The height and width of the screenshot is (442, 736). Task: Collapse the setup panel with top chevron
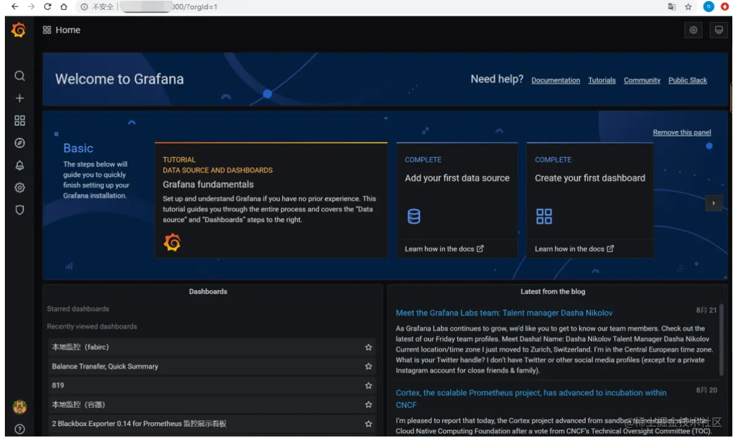pos(386,118)
